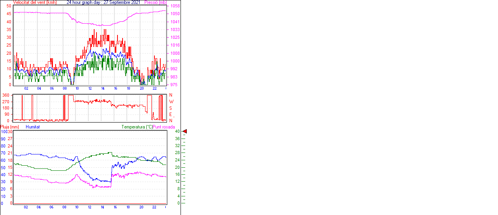Click the 360 value on wind direction axis
Image resolution: width=498 pixels, height=215 pixels.
6,95
